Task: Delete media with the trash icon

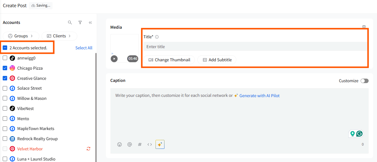Action: click(x=364, y=27)
